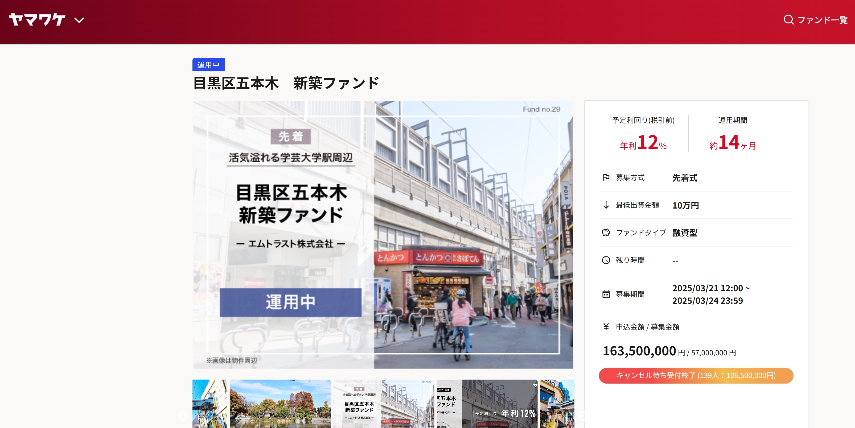Click the ヤマワケ logo

[37, 20]
